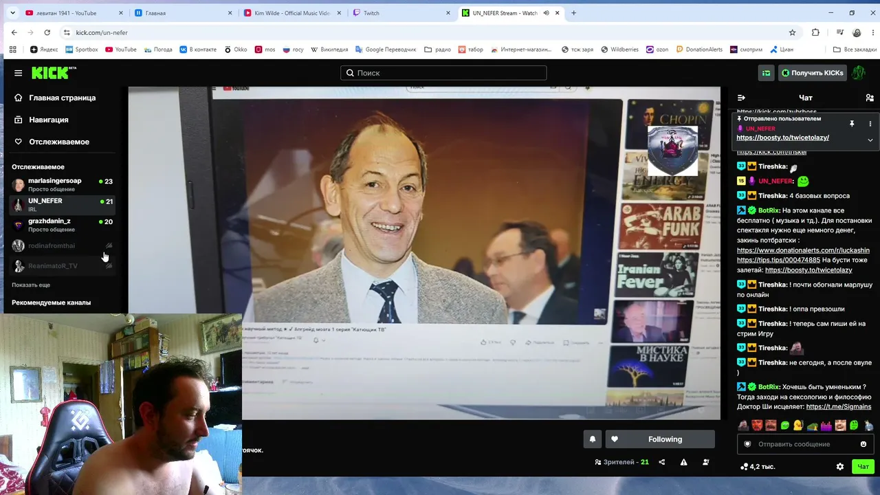Open grazhdanin_z channel in sidebar
This screenshot has height=495, width=880.
62,225
